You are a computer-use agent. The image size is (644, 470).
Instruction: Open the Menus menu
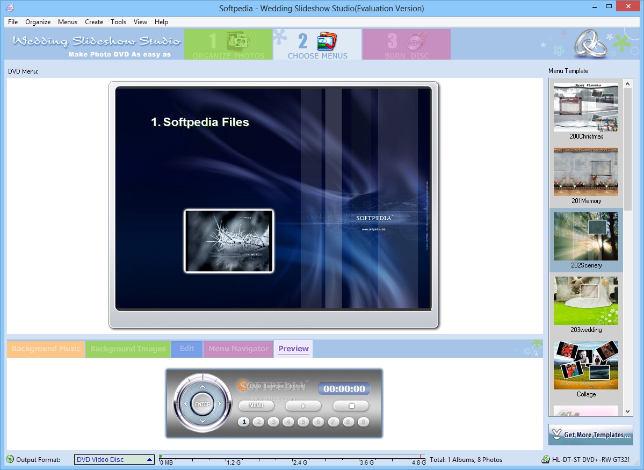[x=67, y=22]
